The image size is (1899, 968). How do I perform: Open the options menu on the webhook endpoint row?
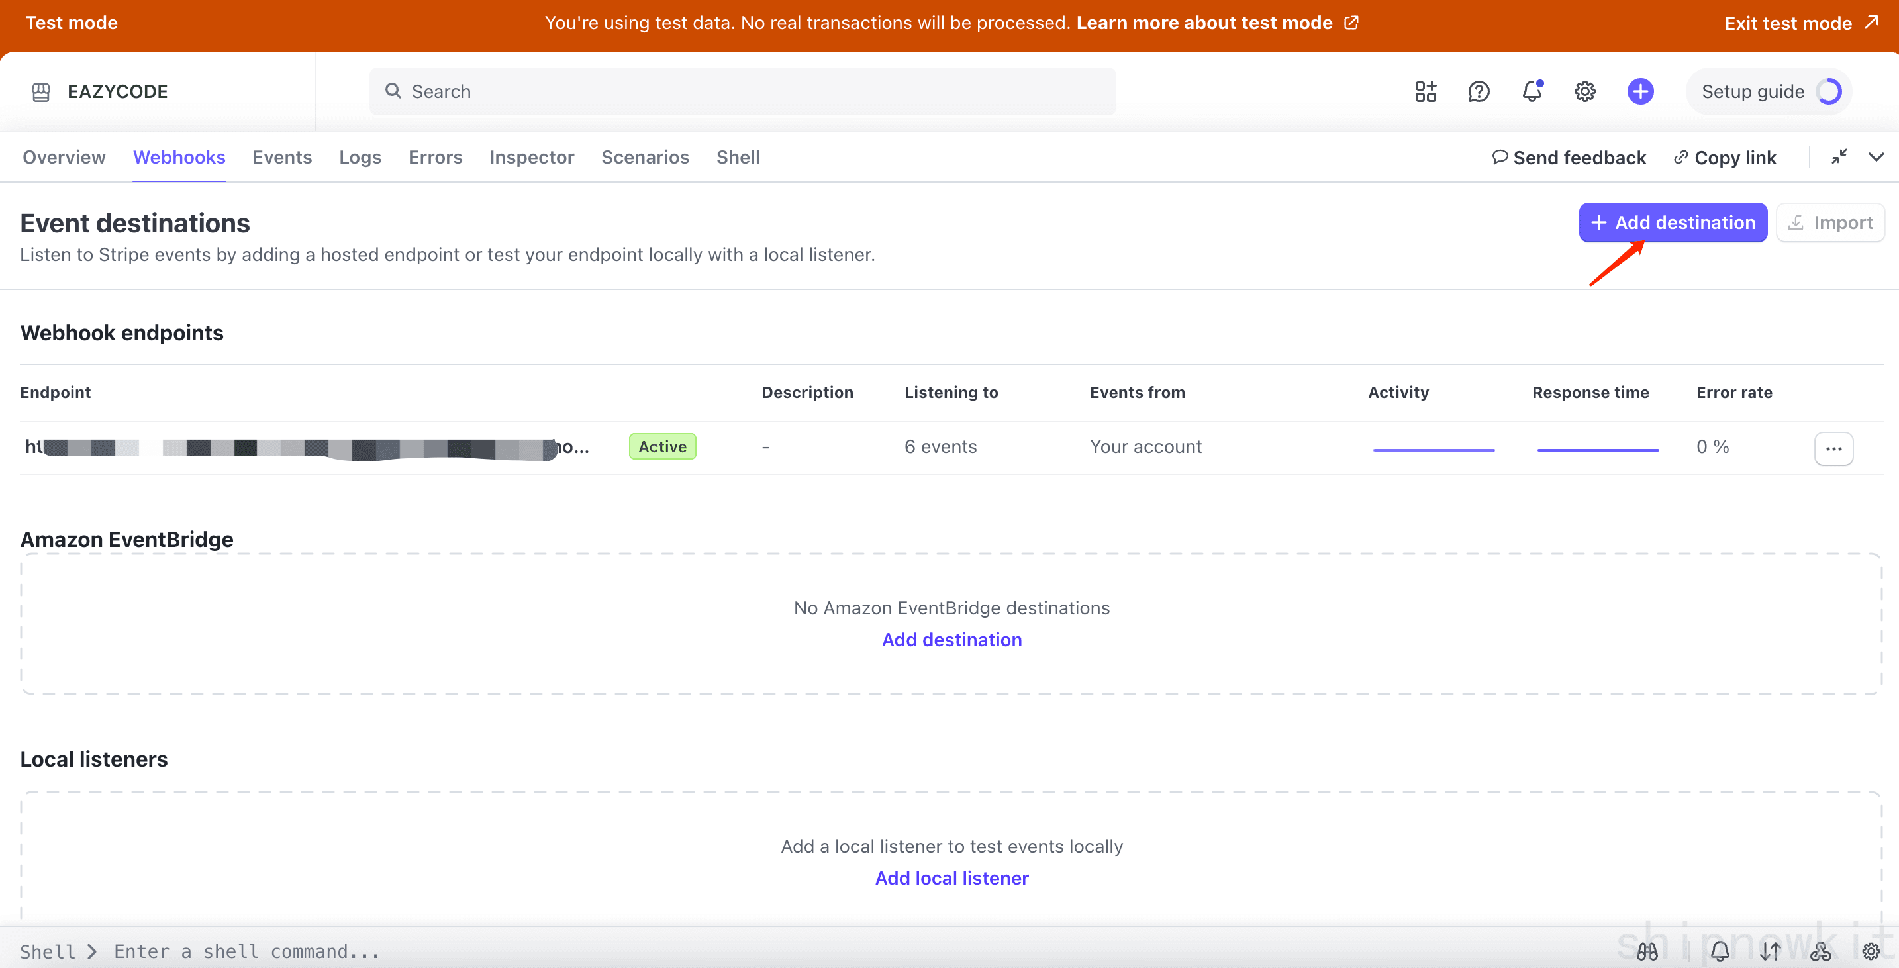(1835, 448)
